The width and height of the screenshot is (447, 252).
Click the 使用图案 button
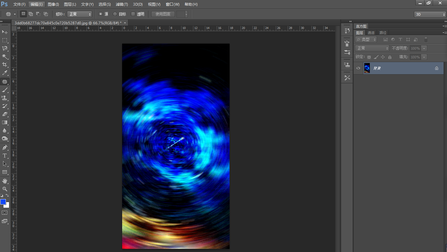click(163, 14)
